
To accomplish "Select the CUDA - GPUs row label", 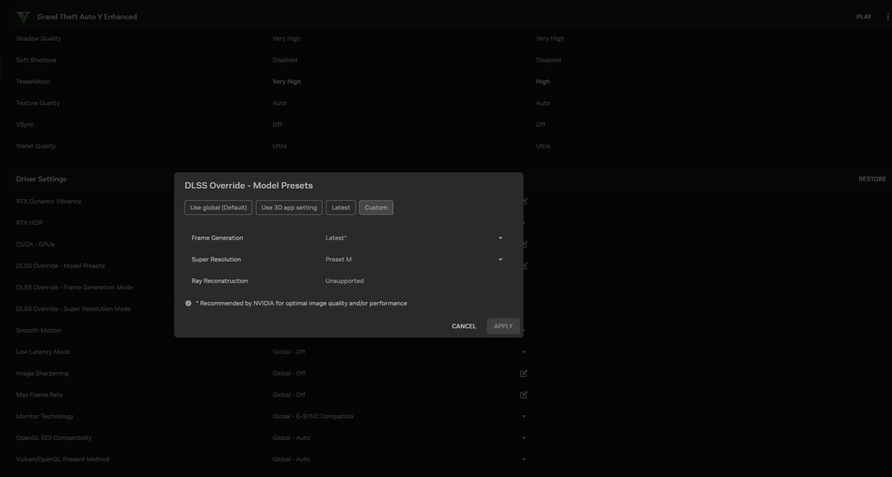I will pos(36,244).
